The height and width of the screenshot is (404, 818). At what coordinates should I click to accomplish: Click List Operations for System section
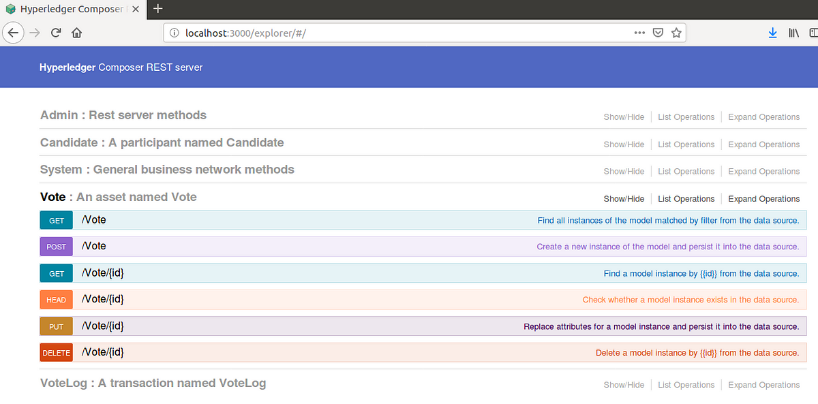coord(686,172)
